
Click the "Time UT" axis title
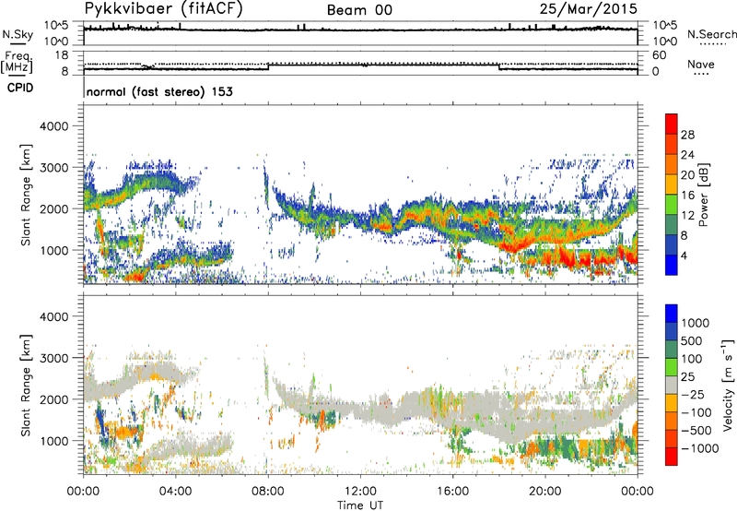pyautogui.click(x=360, y=505)
